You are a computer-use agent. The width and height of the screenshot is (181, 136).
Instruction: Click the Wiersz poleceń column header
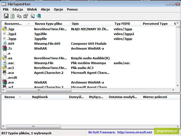[160, 97]
